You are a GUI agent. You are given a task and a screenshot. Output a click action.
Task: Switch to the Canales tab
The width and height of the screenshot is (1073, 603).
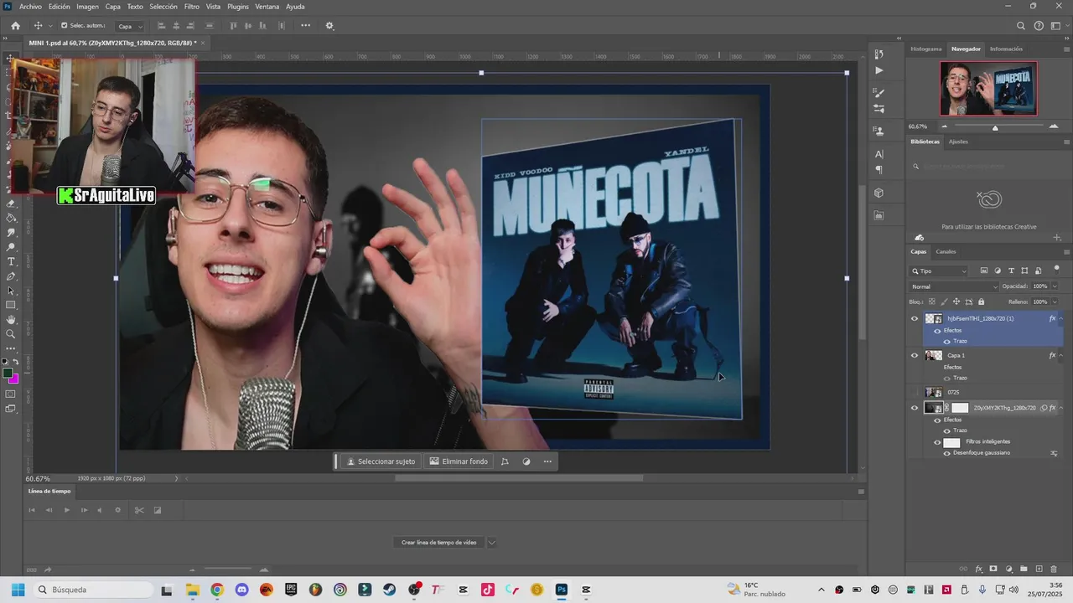point(946,251)
